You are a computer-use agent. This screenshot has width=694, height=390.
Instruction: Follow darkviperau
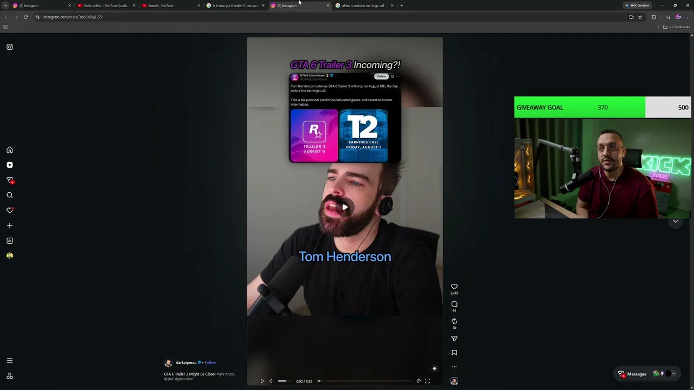coord(210,362)
